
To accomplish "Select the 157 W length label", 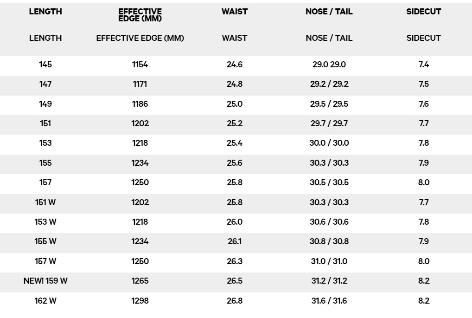I will pos(45,261).
